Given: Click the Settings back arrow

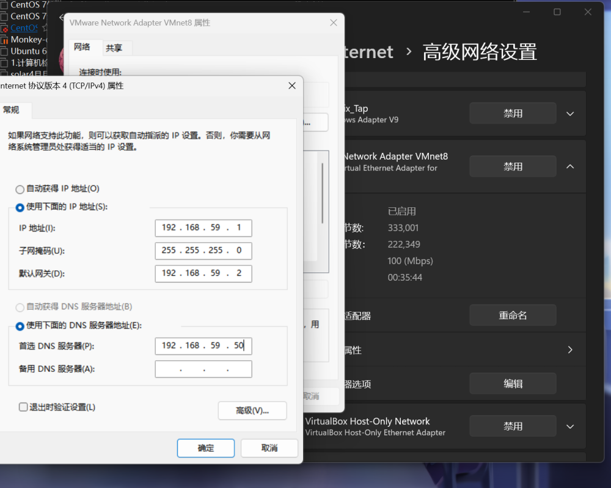Looking at the screenshot, I should (x=60, y=17).
